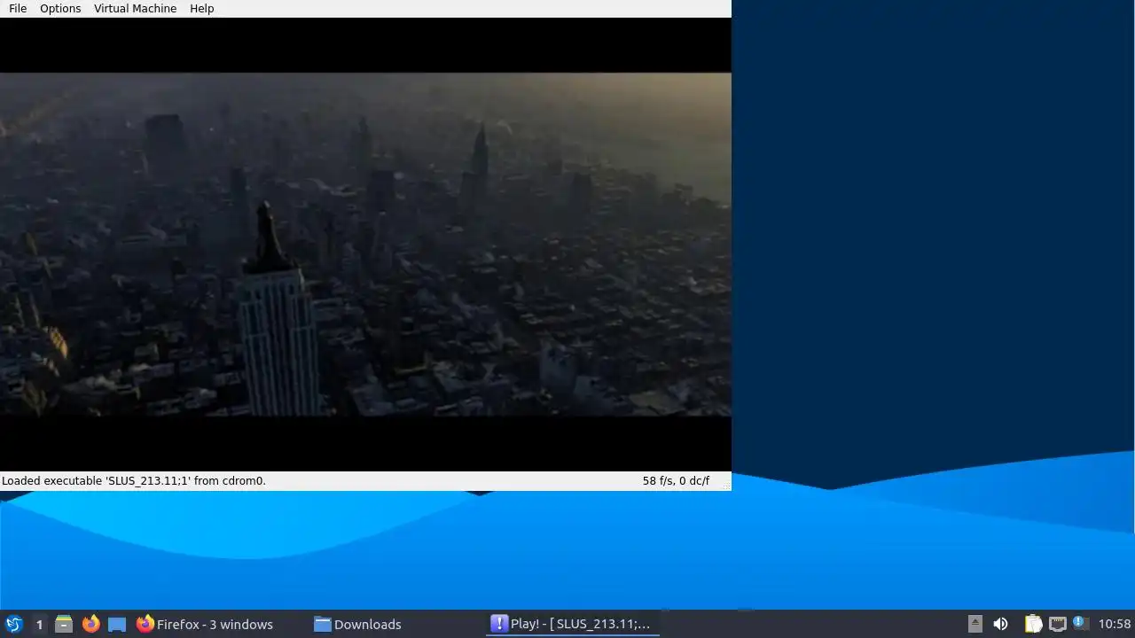Launch Firefox from the quick launch icon

pos(90,624)
